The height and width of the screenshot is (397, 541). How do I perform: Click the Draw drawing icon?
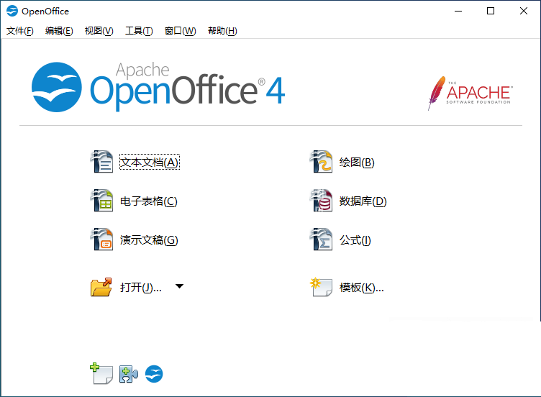pos(321,161)
